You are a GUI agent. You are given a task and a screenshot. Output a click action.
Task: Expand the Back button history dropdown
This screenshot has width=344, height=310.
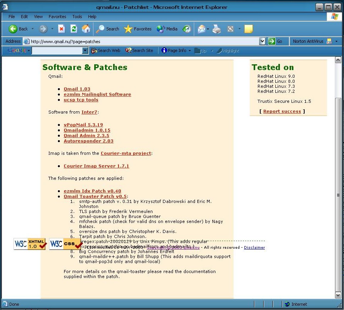[x=33, y=29]
